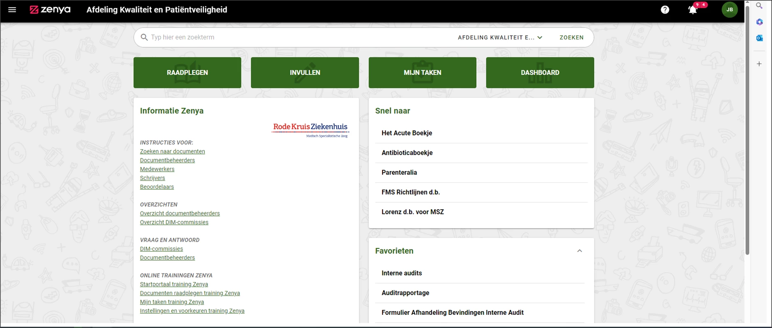This screenshot has height=328, width=772.
Task: Go to 'Lorenz d.b. voor MSZ' quick link
Action: pyautogui.click(x=481, y=212)
